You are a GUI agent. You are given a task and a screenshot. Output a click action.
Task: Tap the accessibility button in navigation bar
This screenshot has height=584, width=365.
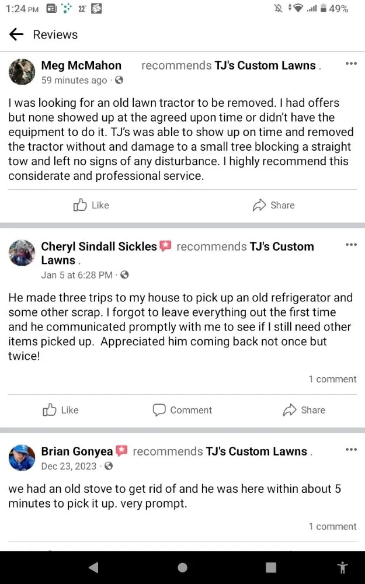pos(342,567)
